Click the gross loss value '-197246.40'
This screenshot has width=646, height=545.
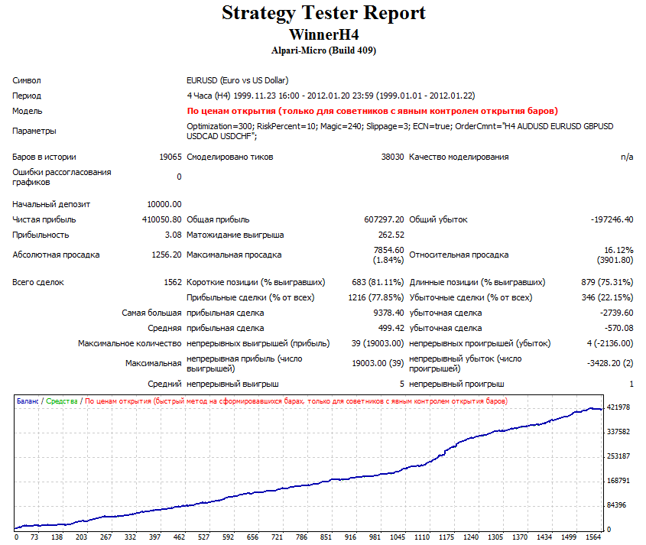pos(612,219)
